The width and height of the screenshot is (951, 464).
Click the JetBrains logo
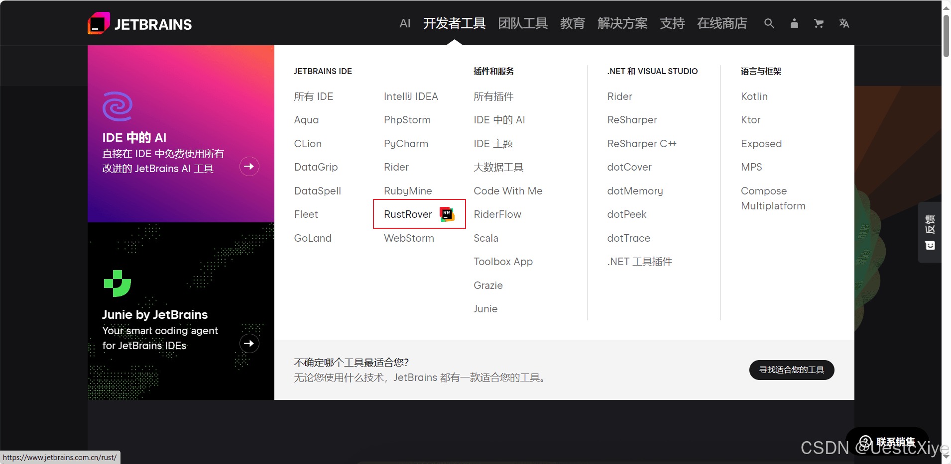coord(139,23)
